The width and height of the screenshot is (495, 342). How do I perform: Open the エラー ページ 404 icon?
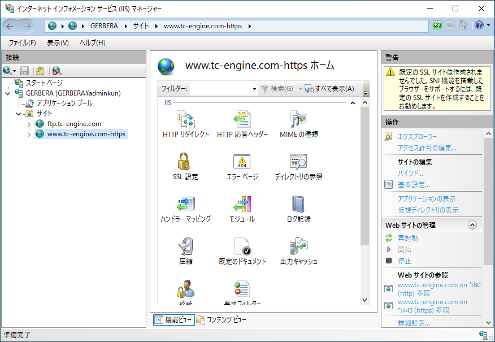[x=242, y=162]
